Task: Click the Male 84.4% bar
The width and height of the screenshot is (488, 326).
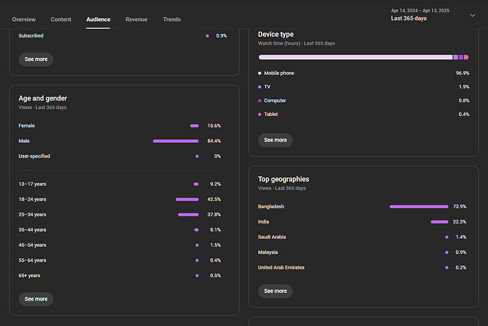Action: (x=175, y=141)
